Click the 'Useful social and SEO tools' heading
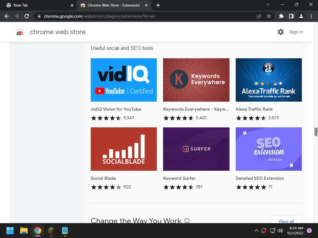The width and height of the screenshot is (318, 238). pyautogui.click(x=122, y=48)
